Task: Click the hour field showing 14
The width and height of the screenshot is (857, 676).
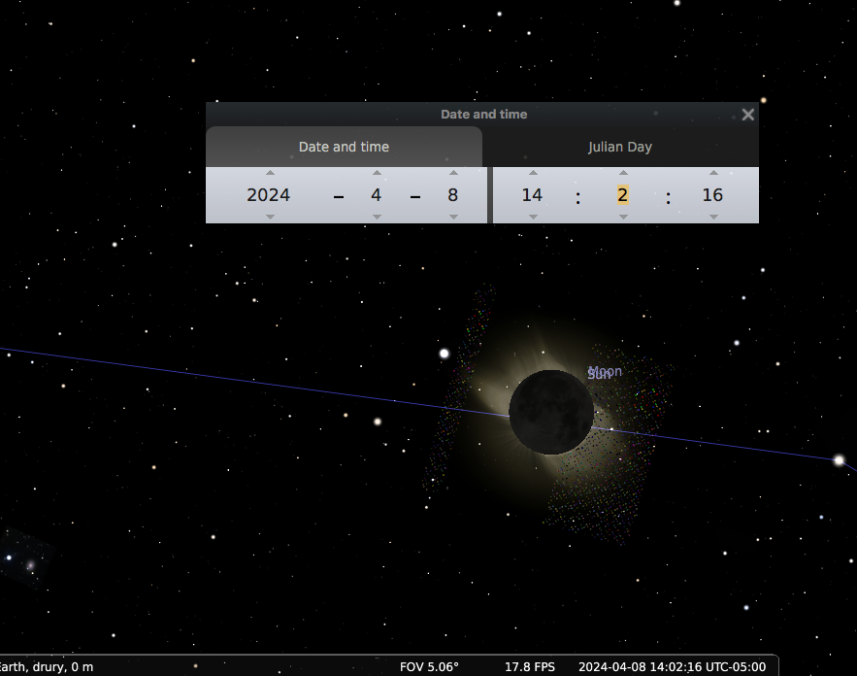Action: (532, 195)
